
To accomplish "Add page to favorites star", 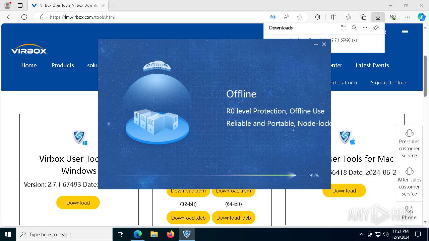I will pyautogui.click(x=300, y=17).
